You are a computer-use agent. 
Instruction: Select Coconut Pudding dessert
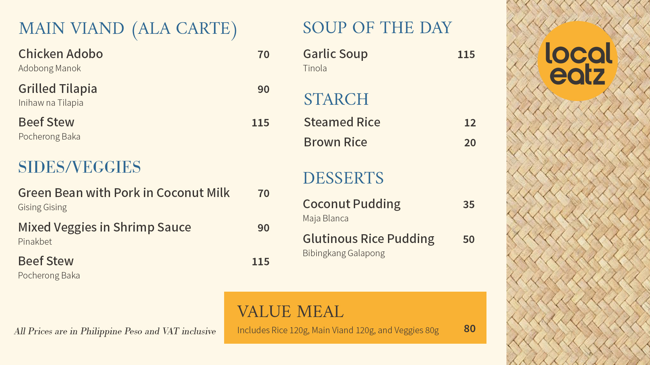point(351,204)
